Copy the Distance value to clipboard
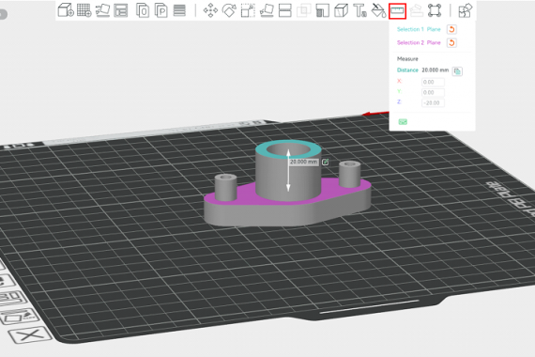This screenshot has width=535, height=357. point(457,71)
